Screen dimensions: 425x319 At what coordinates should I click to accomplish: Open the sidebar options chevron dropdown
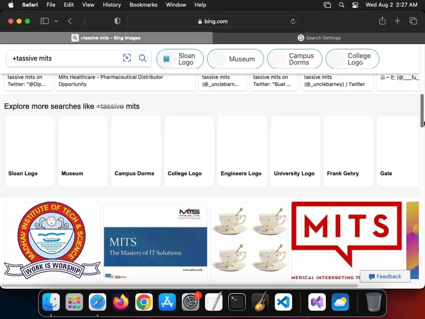[56, 21]
